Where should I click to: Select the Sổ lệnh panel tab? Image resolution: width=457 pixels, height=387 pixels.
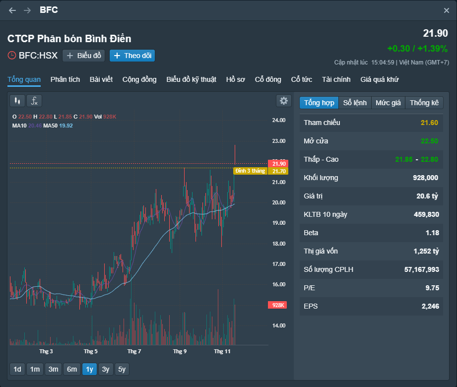tap(355, 103)
